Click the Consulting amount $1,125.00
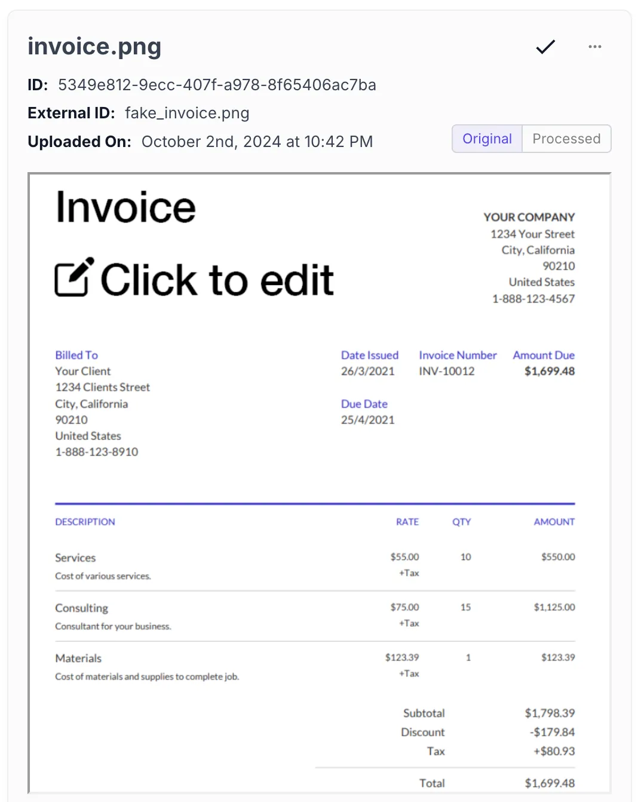This screenshot has height=802, width=644. (x=554, y=607)
